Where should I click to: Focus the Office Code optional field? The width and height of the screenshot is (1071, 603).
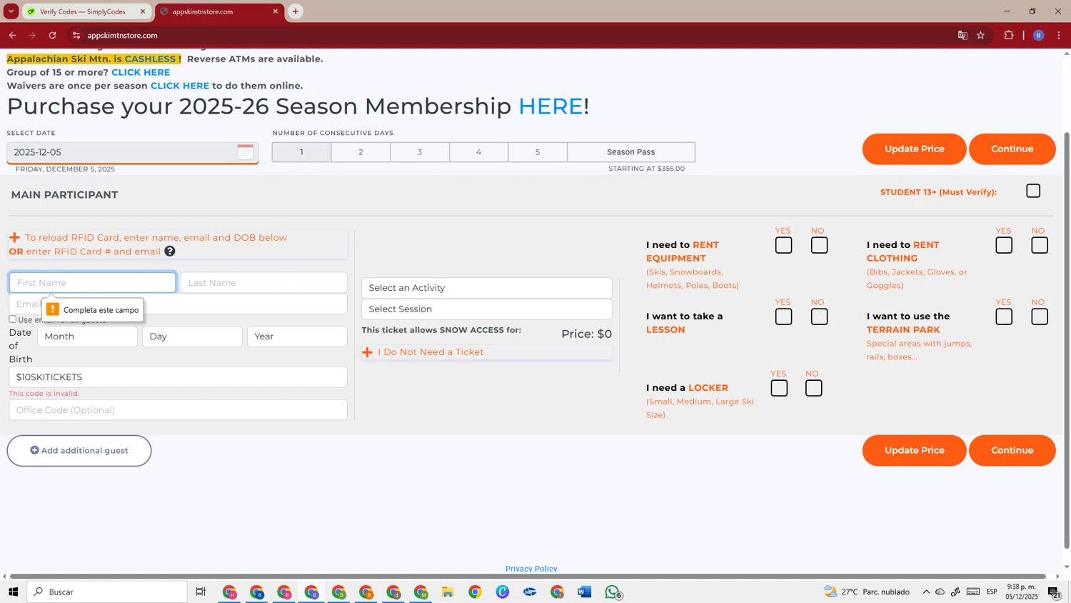coord(178,410)
